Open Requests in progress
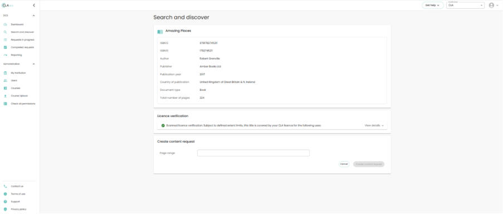Viewport: 503px width, 214px height. coord(22,40)
